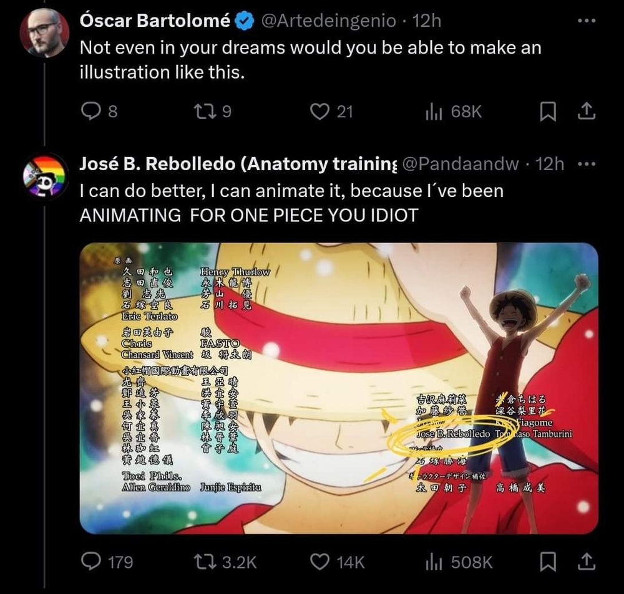This screenshot has width=624, height=594.
Task: Share José B. Rebolledo's tweet
Action: (587, 562)
